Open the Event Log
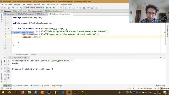Screen dimensions: 169x95 pyautogui.click(x=160, y=85)
